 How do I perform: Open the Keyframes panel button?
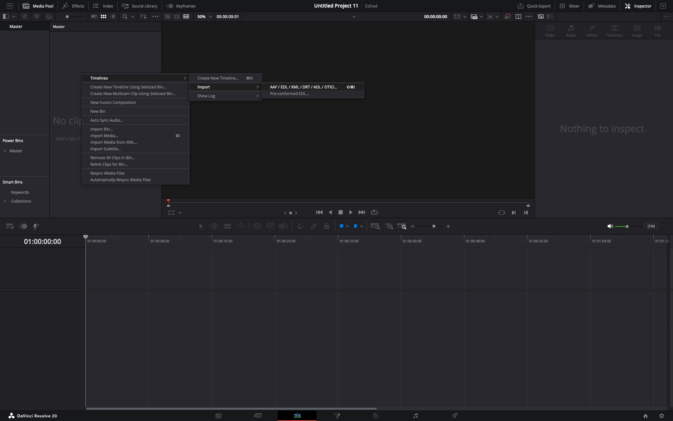coord(181,6)
